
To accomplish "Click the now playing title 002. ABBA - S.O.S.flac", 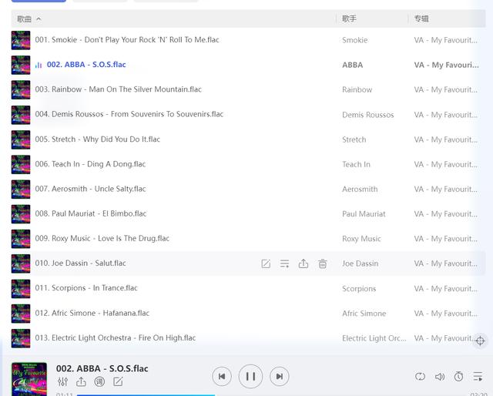I will tap(102, 368).
